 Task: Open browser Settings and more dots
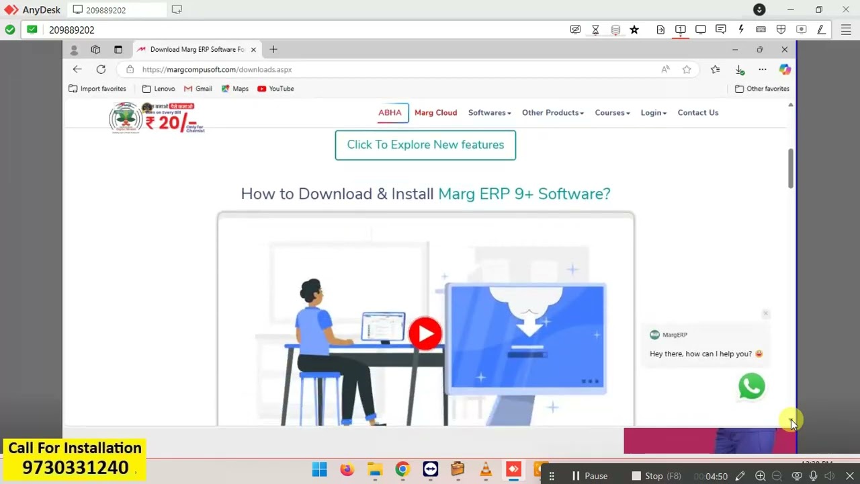click(763, 69)
